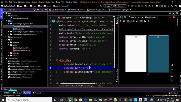The width and height of the screenshot is (181, 102).
Task: Select MainActivity in project tree
Action: coord(20,29)
